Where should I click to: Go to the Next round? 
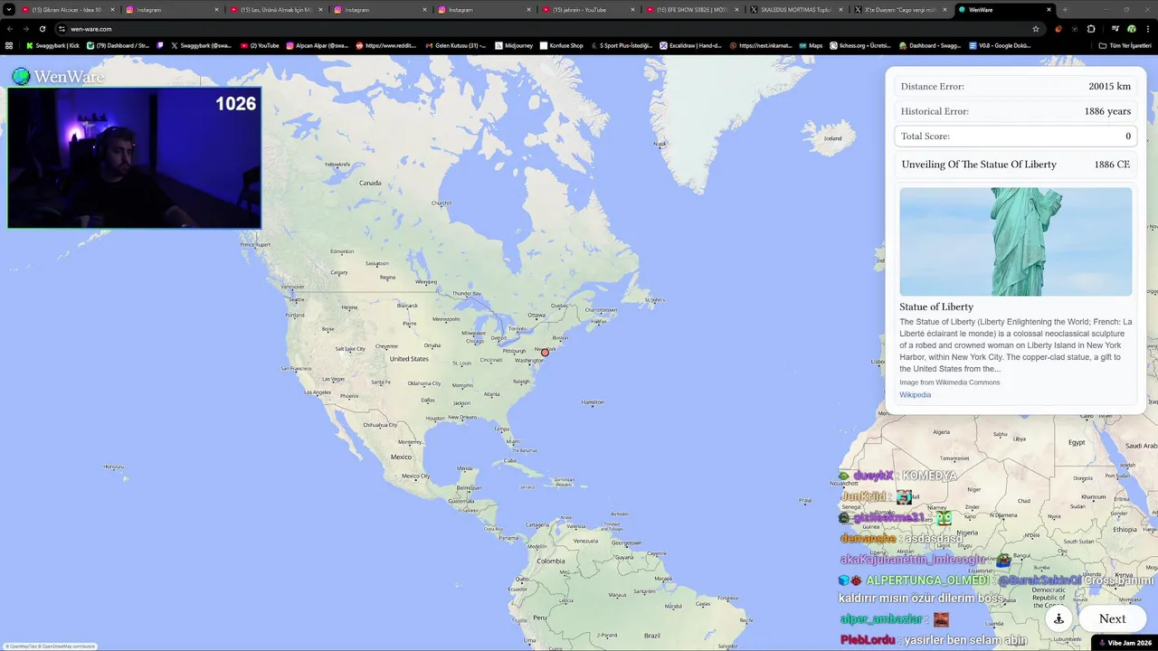point(1112,619)
